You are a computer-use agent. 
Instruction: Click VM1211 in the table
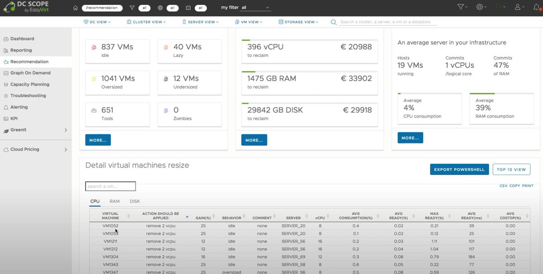click(x=110, y=241)
